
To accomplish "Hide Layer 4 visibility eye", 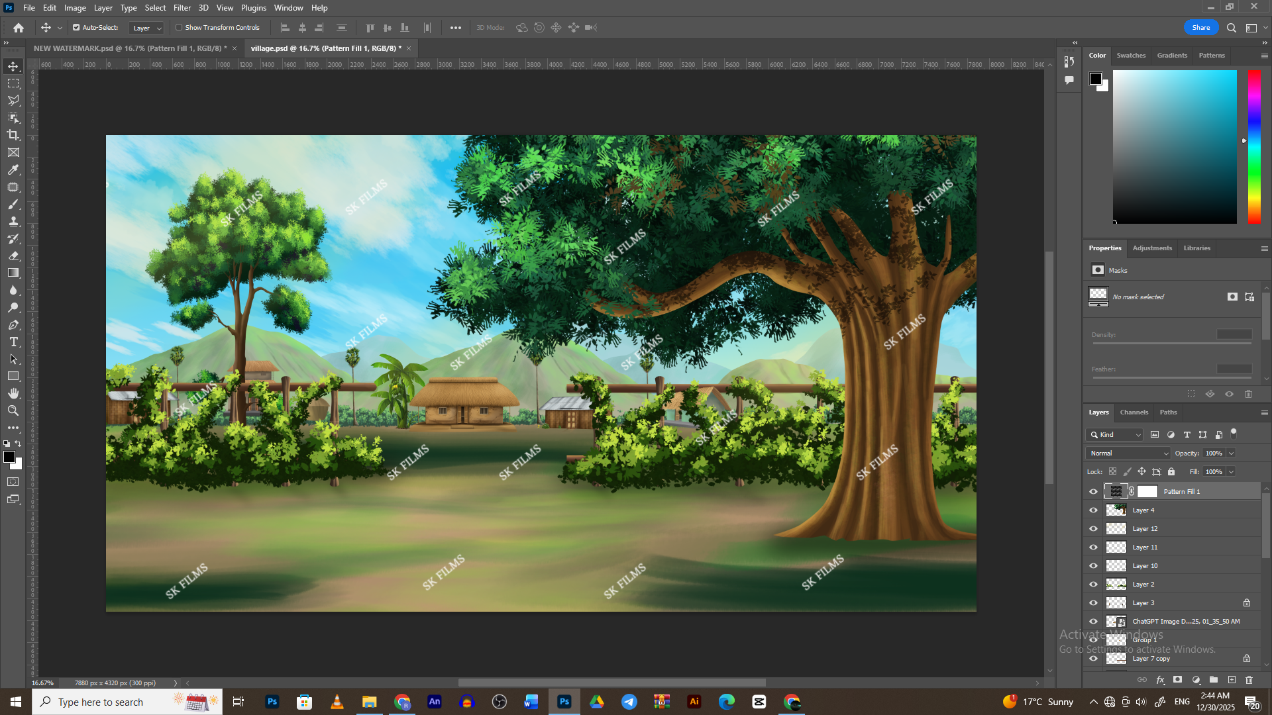I will [1093, 510].
